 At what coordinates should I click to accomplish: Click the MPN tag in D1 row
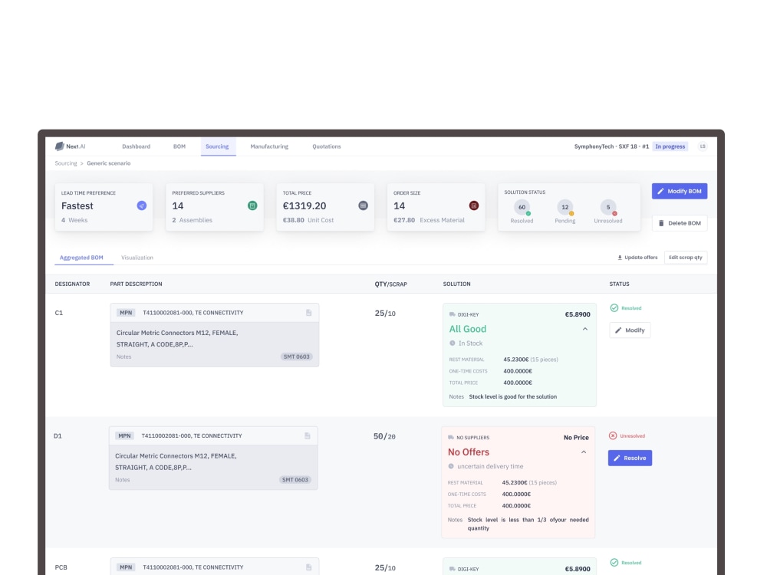(124, 435)
